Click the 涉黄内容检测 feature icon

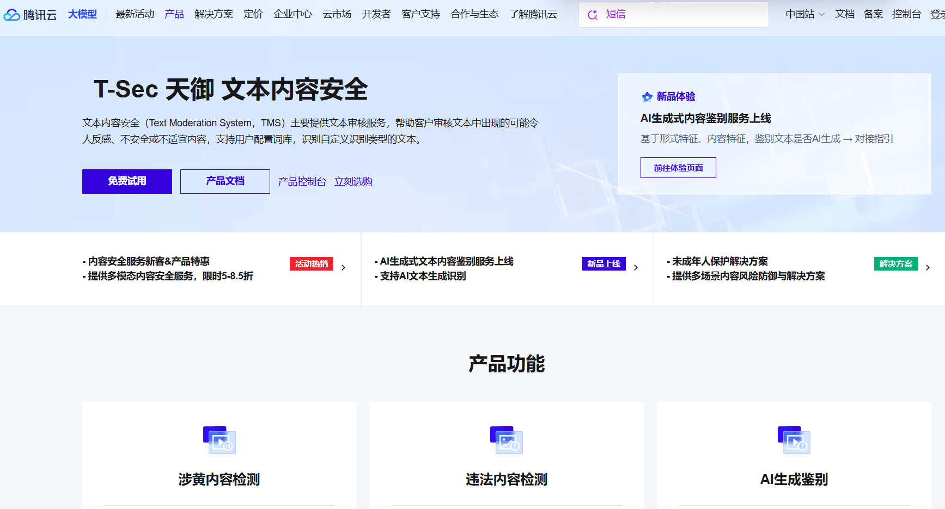click(x=220, y=440)
